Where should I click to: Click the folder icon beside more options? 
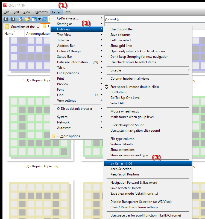pos(53,136)
